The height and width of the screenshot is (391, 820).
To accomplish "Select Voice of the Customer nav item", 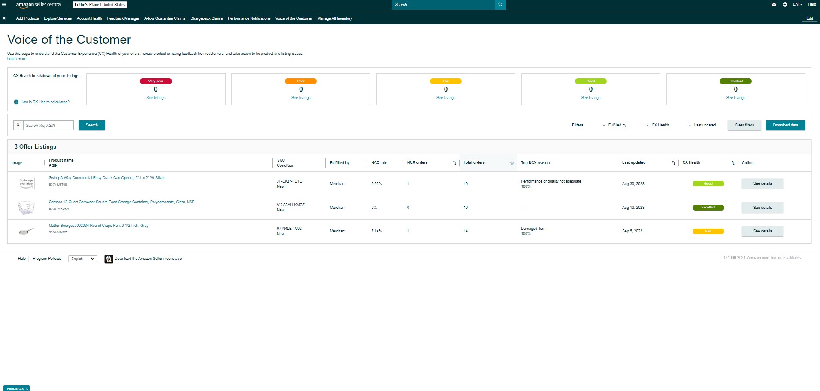I will (294, 18).
